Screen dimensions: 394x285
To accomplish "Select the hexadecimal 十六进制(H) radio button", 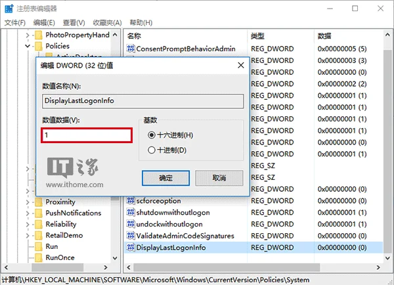I will point(151,135).
